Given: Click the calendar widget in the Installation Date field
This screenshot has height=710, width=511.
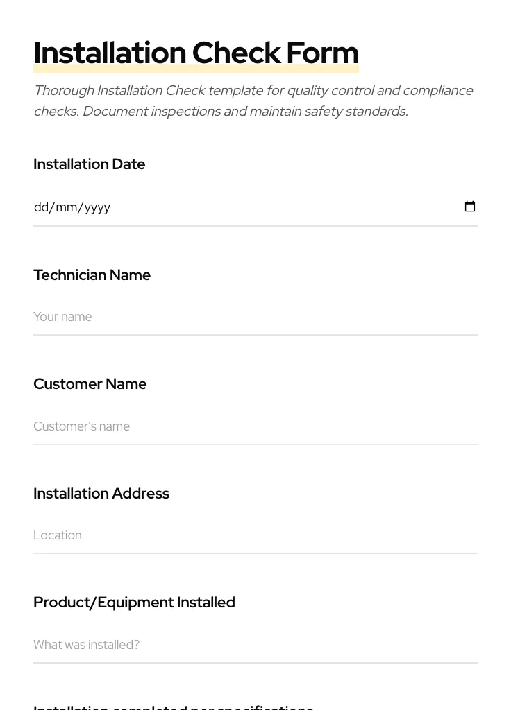Looking at the screenshot, I should [470, 206].
